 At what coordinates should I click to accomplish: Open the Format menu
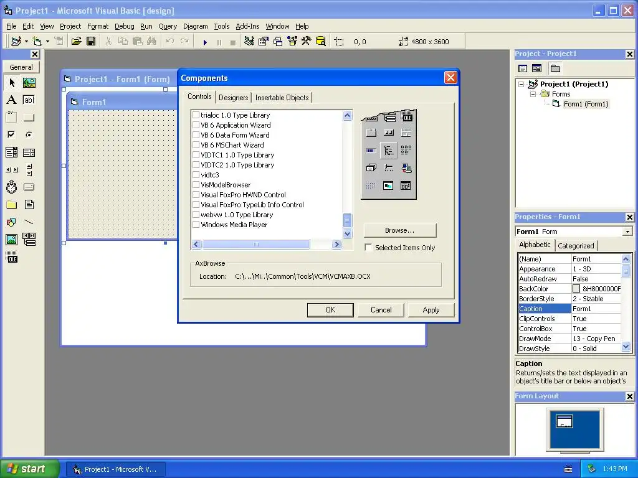pos(98,26)
